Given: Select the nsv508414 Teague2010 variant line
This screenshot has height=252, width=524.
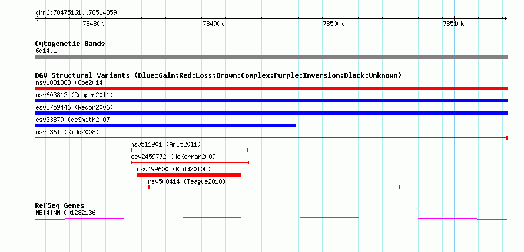Looking at the screenshot, I should pos(274,187).
